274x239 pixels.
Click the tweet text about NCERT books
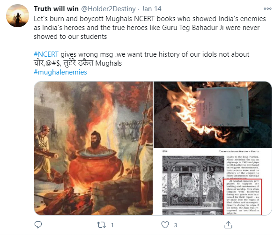150,28
